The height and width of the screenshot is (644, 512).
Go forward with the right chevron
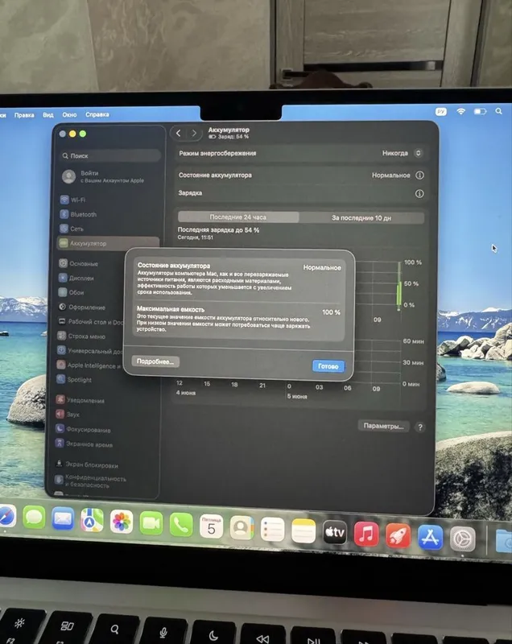[x=194, y=133]
